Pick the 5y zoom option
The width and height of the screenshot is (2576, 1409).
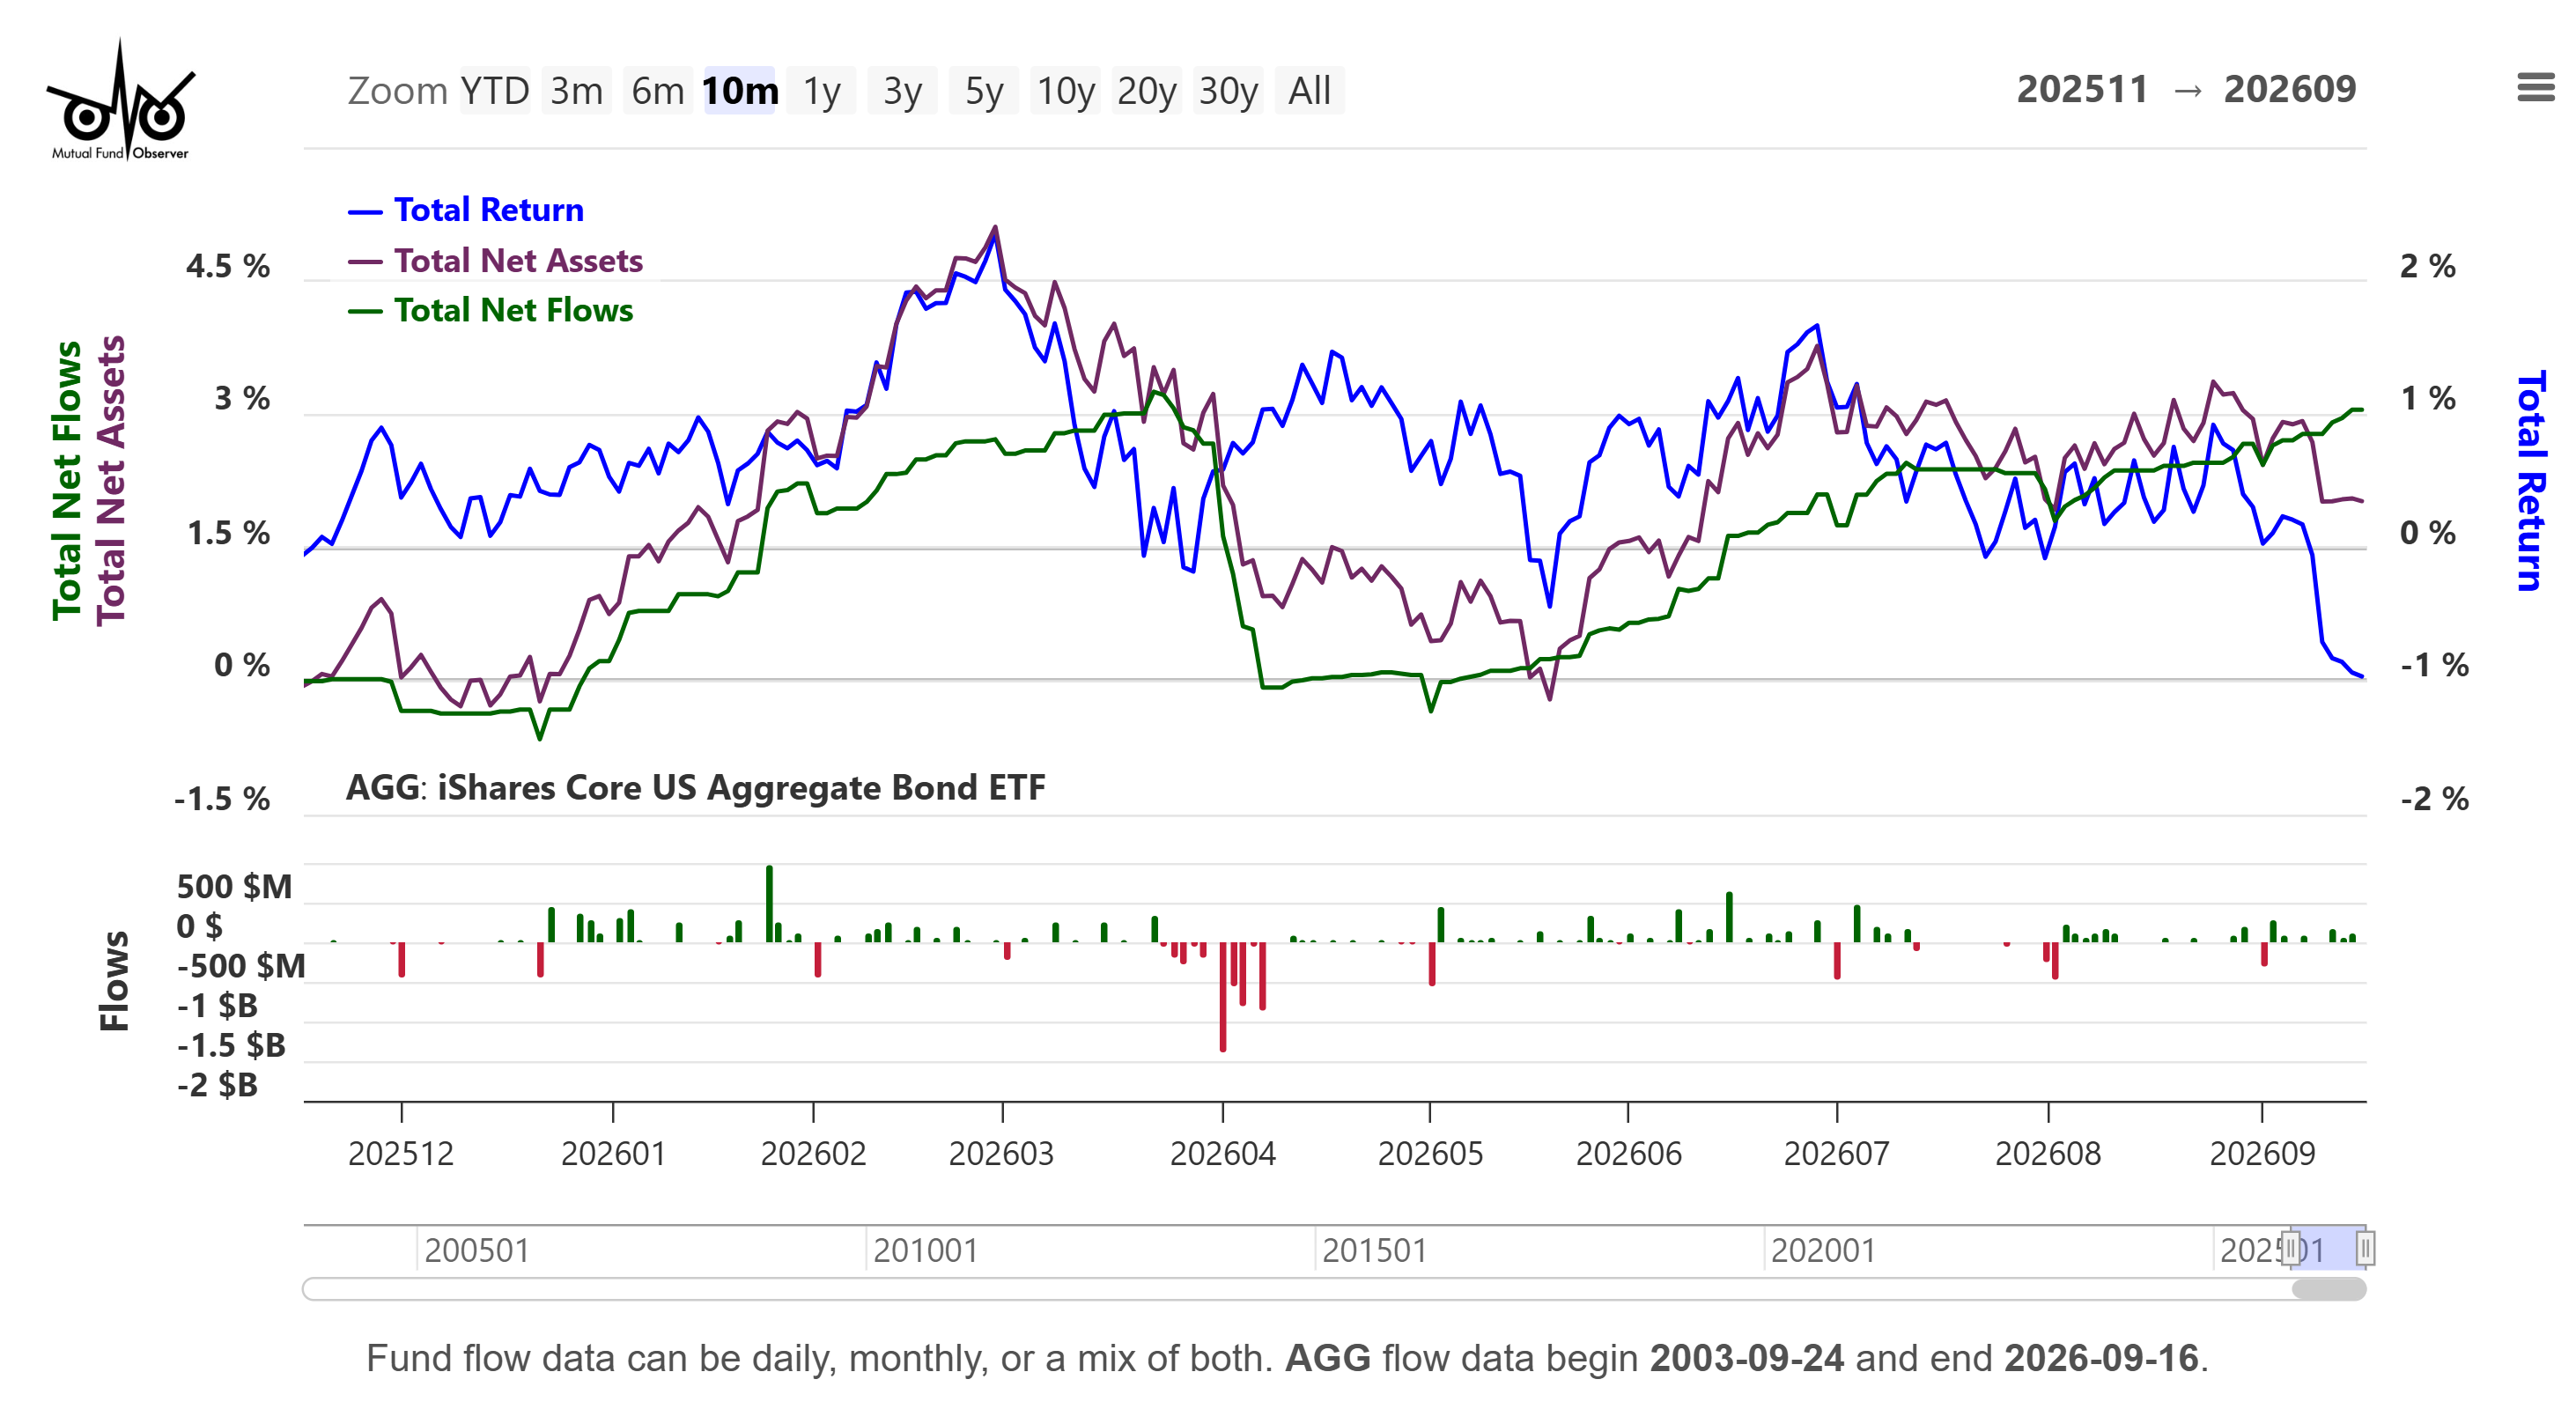984,91
